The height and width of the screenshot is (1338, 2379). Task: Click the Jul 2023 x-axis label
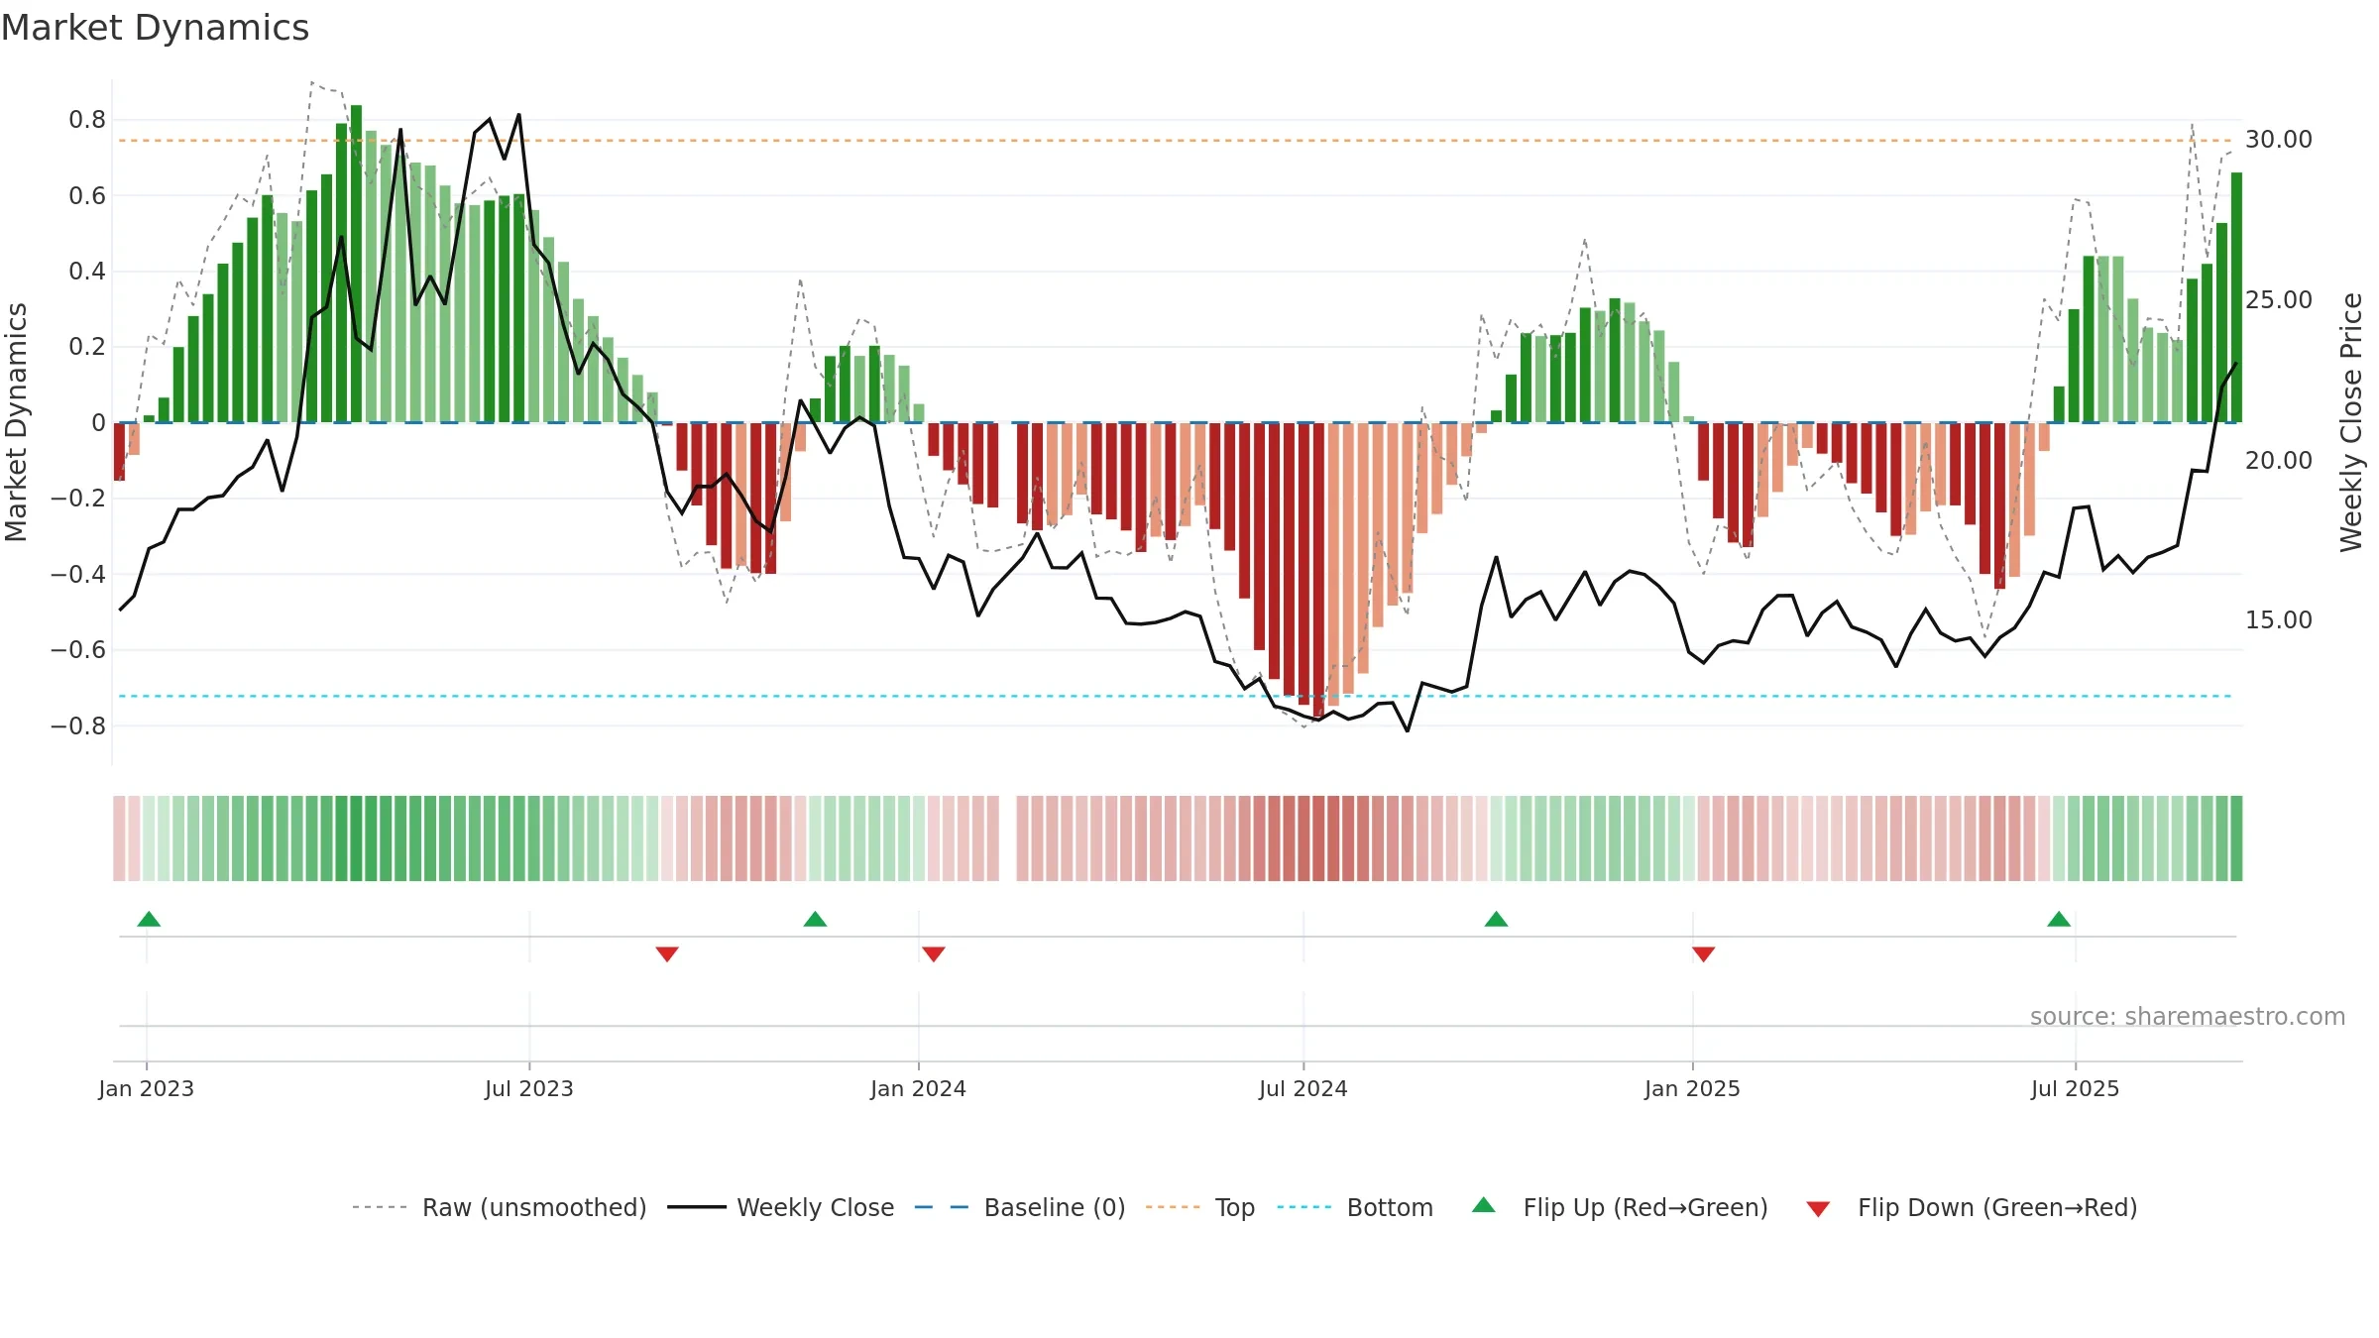click(x=529, y=1088)
